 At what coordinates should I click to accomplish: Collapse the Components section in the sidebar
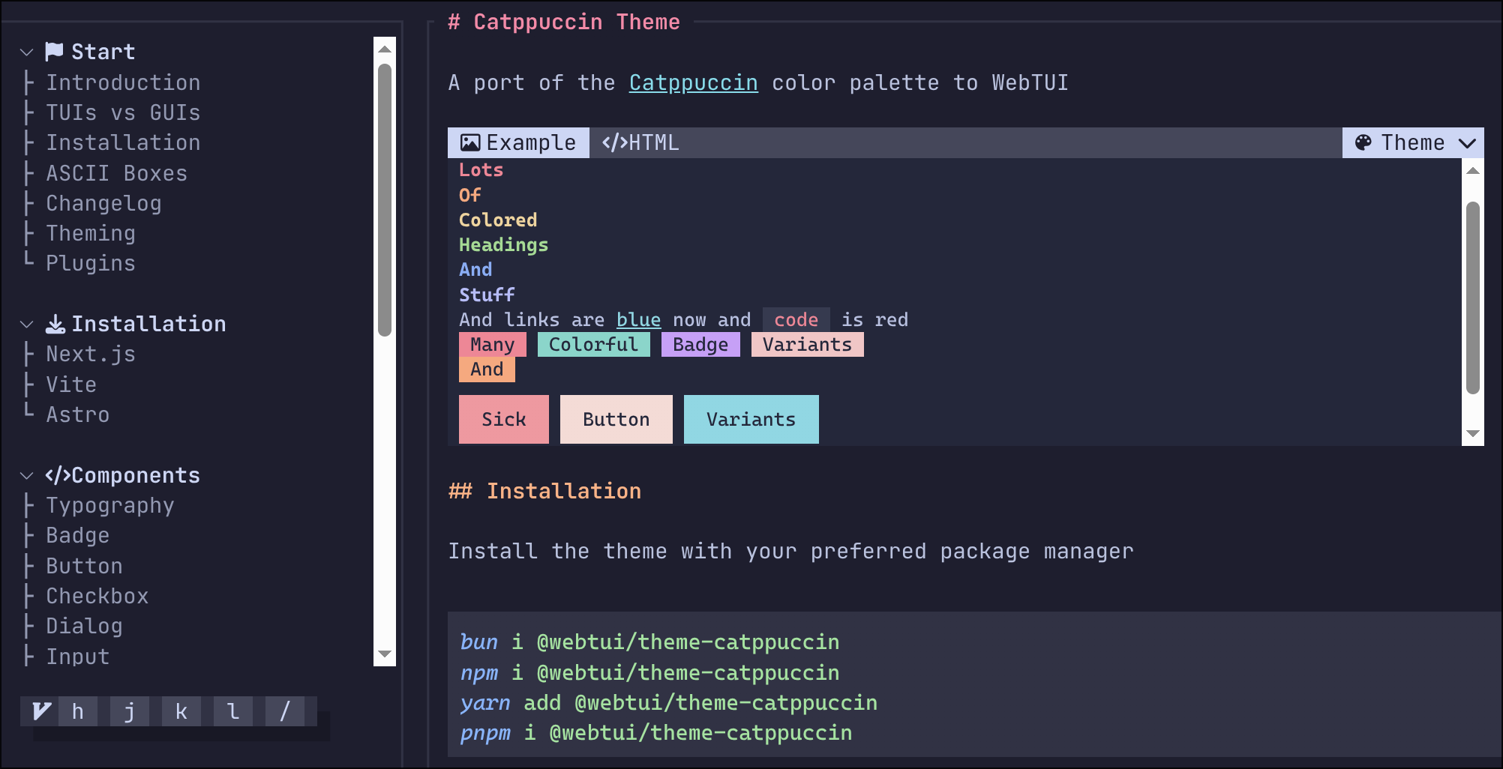pyautogui.click(x=26, y=474)
